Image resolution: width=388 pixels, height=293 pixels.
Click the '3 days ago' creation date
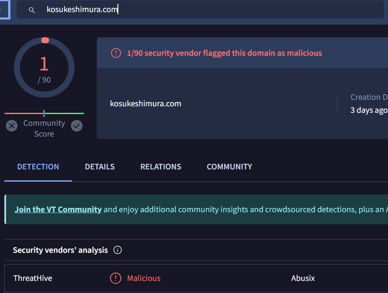(368, 110)
